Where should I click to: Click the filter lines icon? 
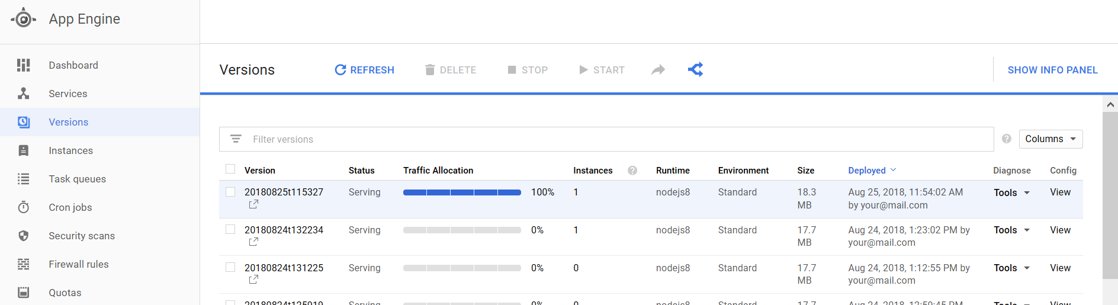[x=236, y=139]
